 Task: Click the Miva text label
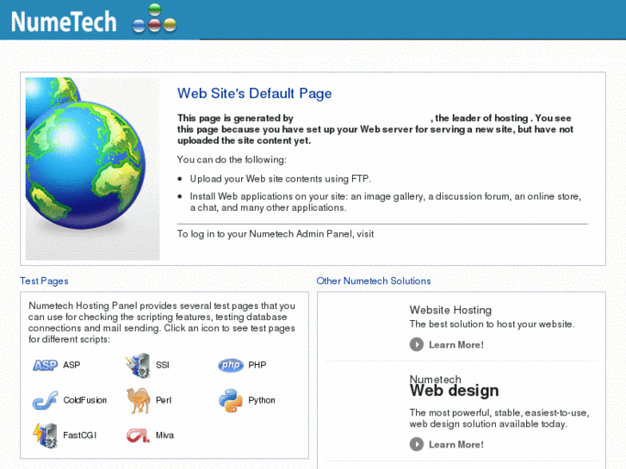(164, 435)
